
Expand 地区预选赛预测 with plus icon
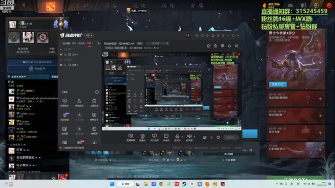[x=320, y=99]
